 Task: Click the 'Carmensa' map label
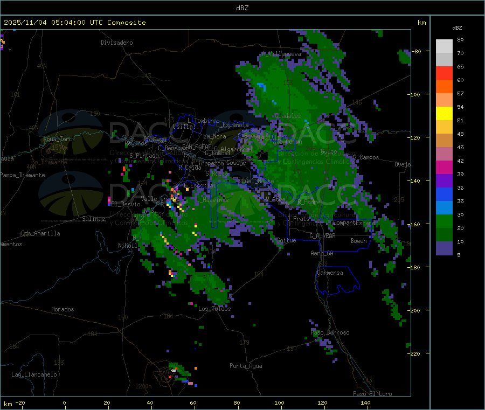pos(330,273)
